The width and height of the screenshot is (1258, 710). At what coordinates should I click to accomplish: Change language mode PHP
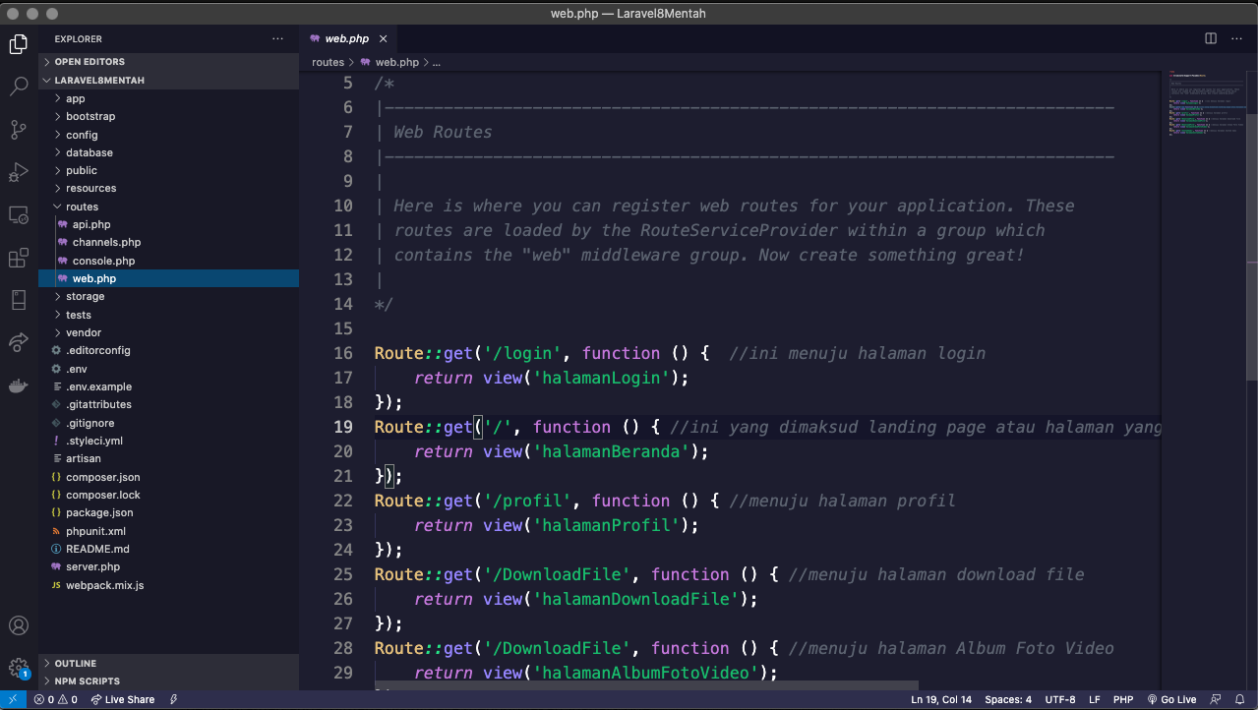coord(1123,699)
